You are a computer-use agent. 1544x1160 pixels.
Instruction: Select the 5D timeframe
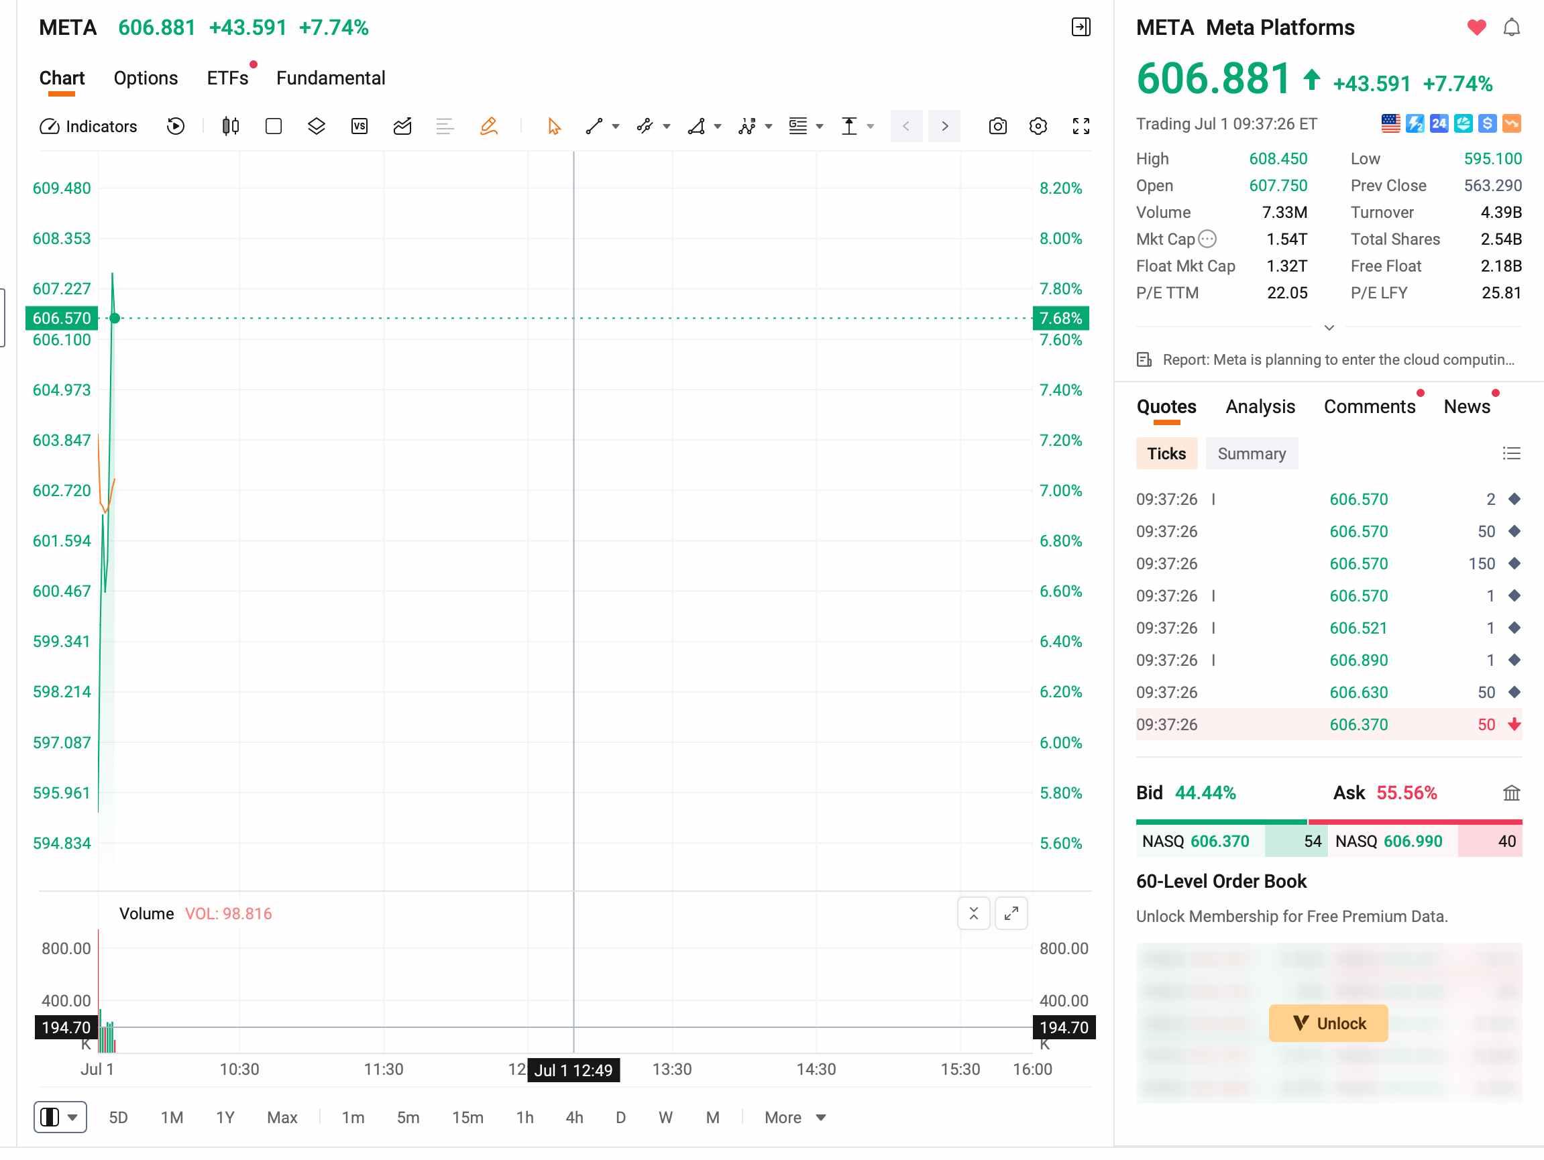pos(118,1118)
